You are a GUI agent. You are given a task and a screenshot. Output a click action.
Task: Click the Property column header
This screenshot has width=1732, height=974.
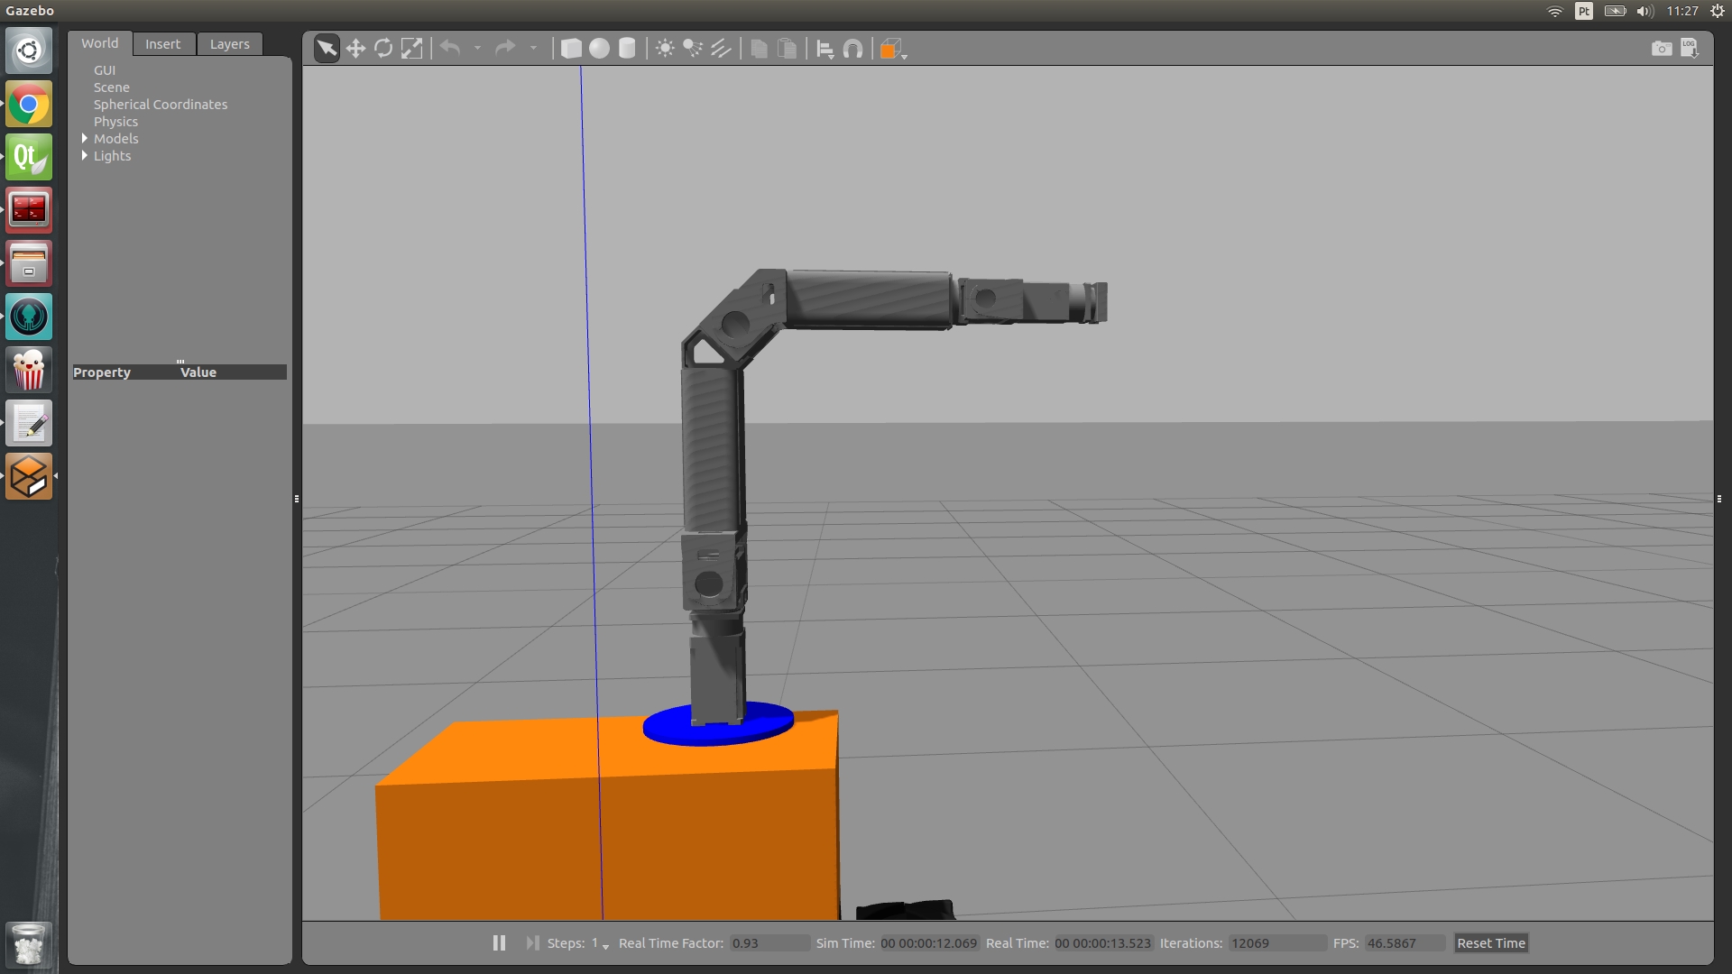pos(102,372)
